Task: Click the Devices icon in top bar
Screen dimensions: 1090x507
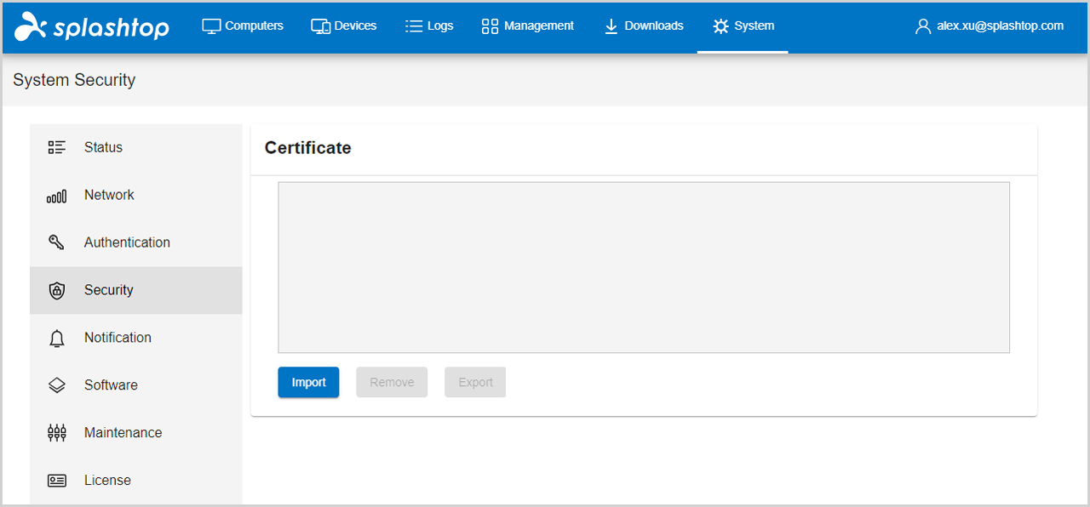Action: (x=321, y=26)
